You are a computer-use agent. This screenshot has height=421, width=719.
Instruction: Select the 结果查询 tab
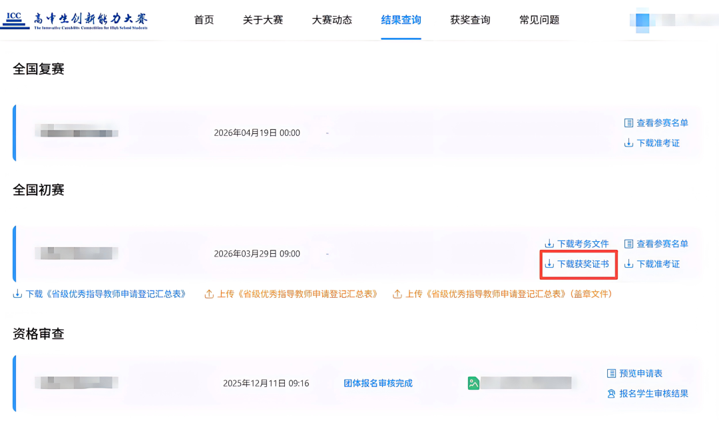(401, 20)
